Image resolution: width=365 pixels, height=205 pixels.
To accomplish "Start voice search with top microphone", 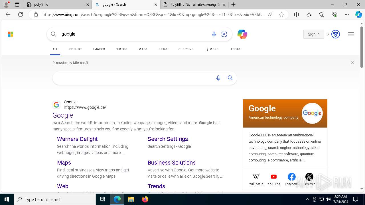I will 214,34.
